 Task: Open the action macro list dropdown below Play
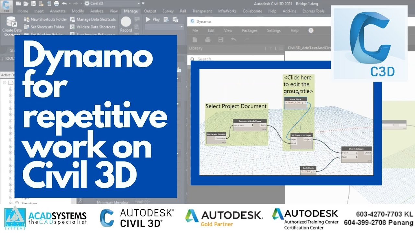click(x=164, y=27)
